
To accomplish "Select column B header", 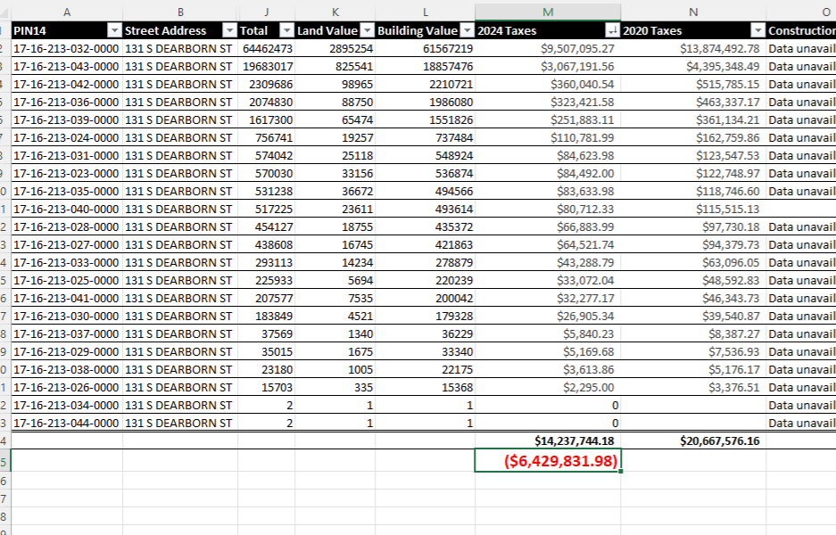I will point(180,12).
